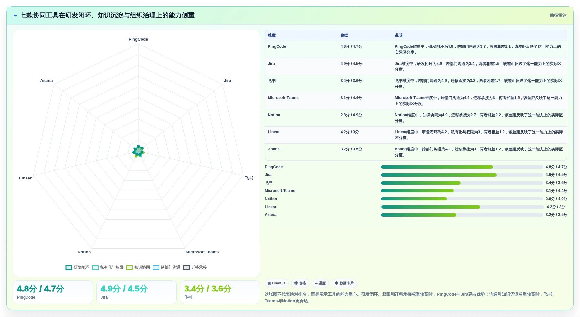This screenshot has width=580, height=317.
Task: Click the 数据卡片 tag chip
Action: tap(344, 283)
